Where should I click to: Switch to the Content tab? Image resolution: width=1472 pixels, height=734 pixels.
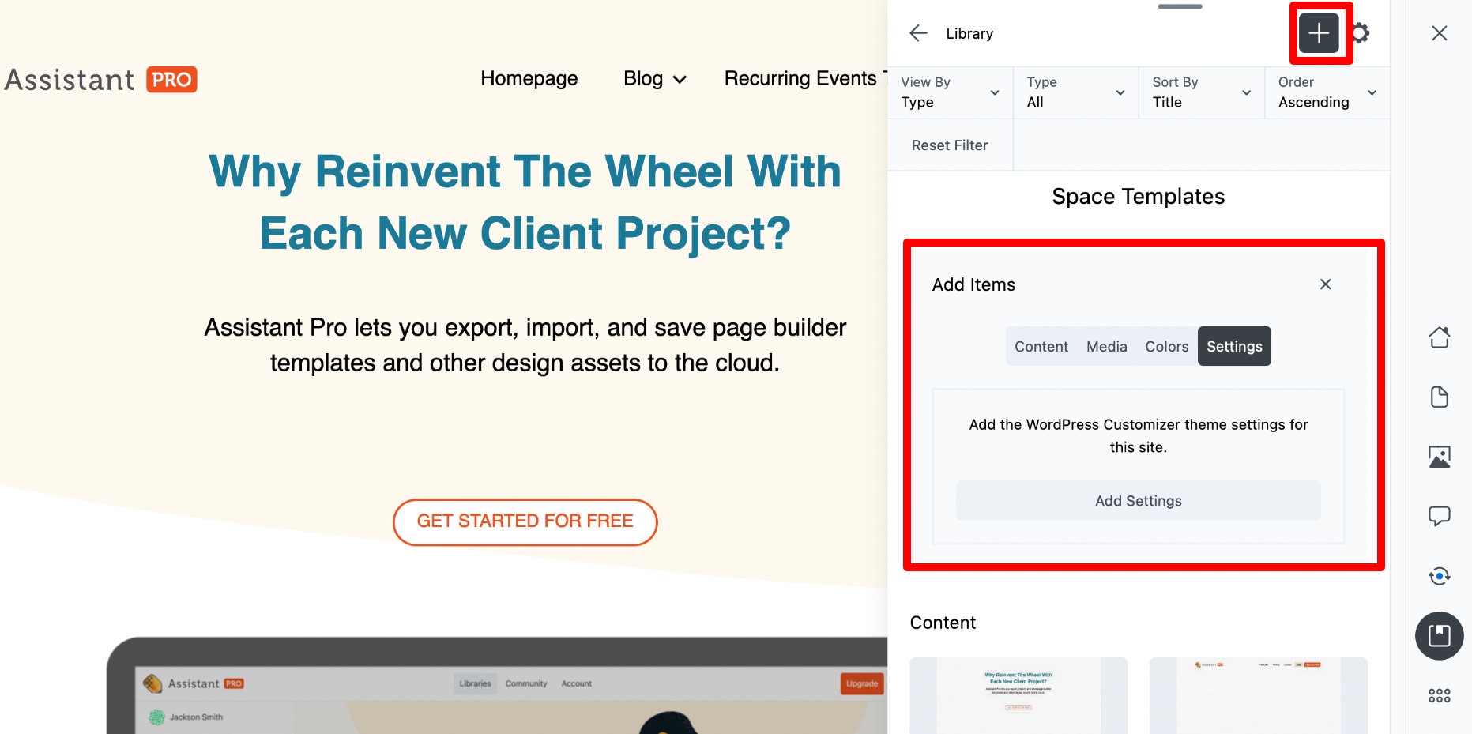1041,346
